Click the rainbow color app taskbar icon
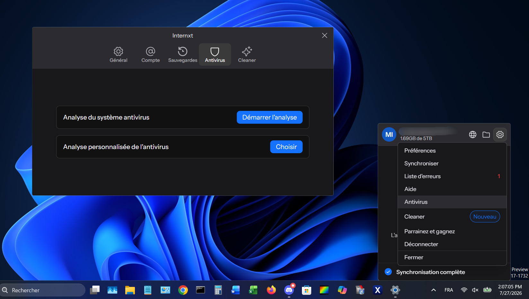529x299 pixels. pos(324,290)
